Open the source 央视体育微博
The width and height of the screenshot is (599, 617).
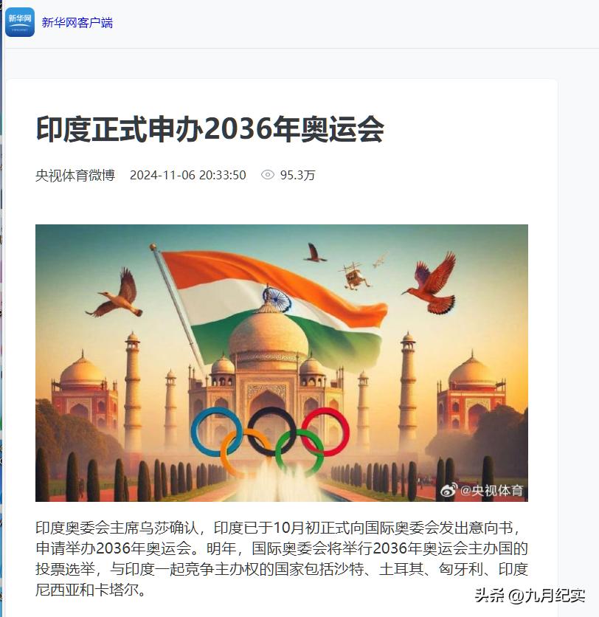[x=75, y=175]
